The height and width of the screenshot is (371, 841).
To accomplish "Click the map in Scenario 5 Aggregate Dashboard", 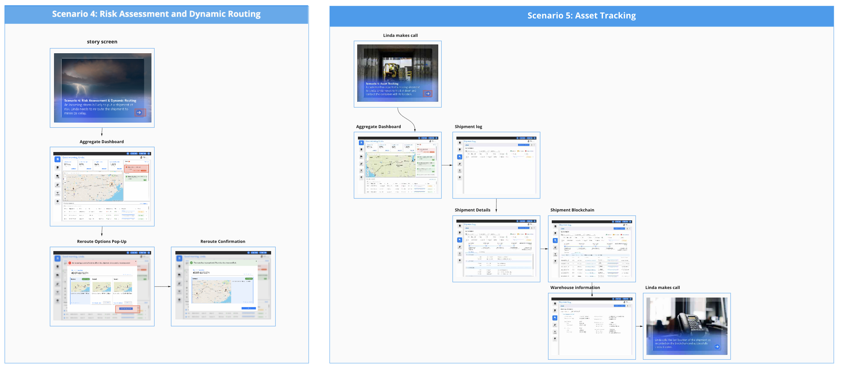I will pos(391,165).
